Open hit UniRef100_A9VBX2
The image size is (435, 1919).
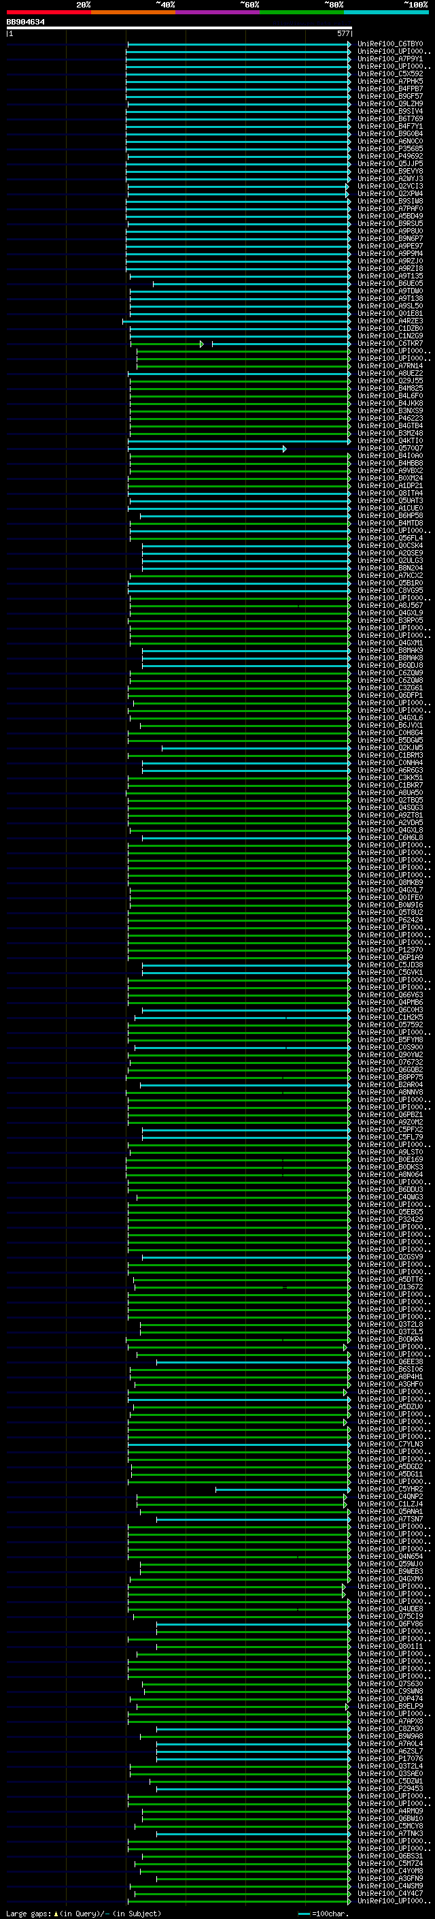pyautogui.click(x=389, y=471)
